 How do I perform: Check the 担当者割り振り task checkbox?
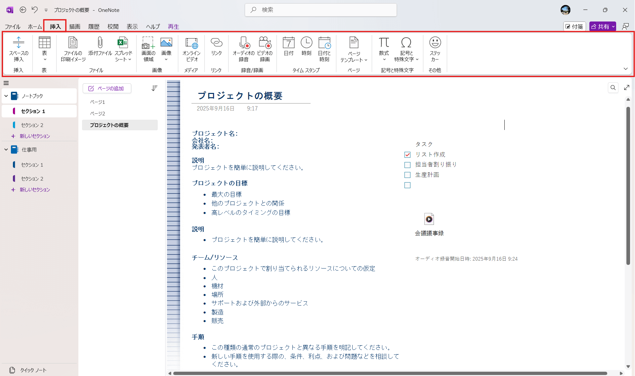[x=407, y=165]
